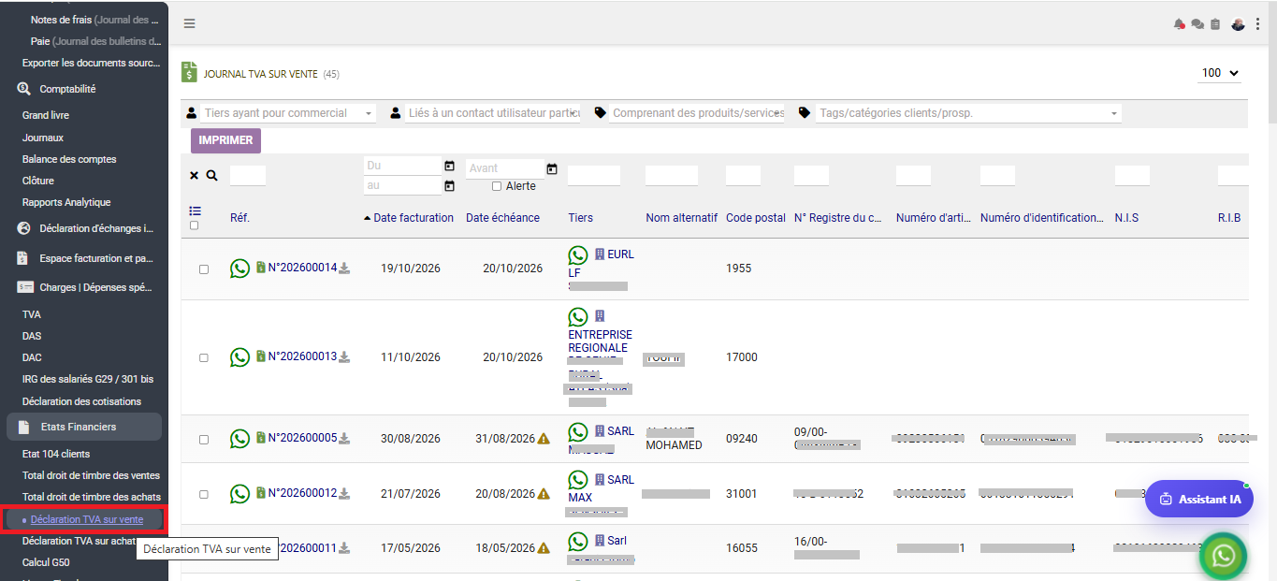Open the user avatar menu

tap(1239, 24)
